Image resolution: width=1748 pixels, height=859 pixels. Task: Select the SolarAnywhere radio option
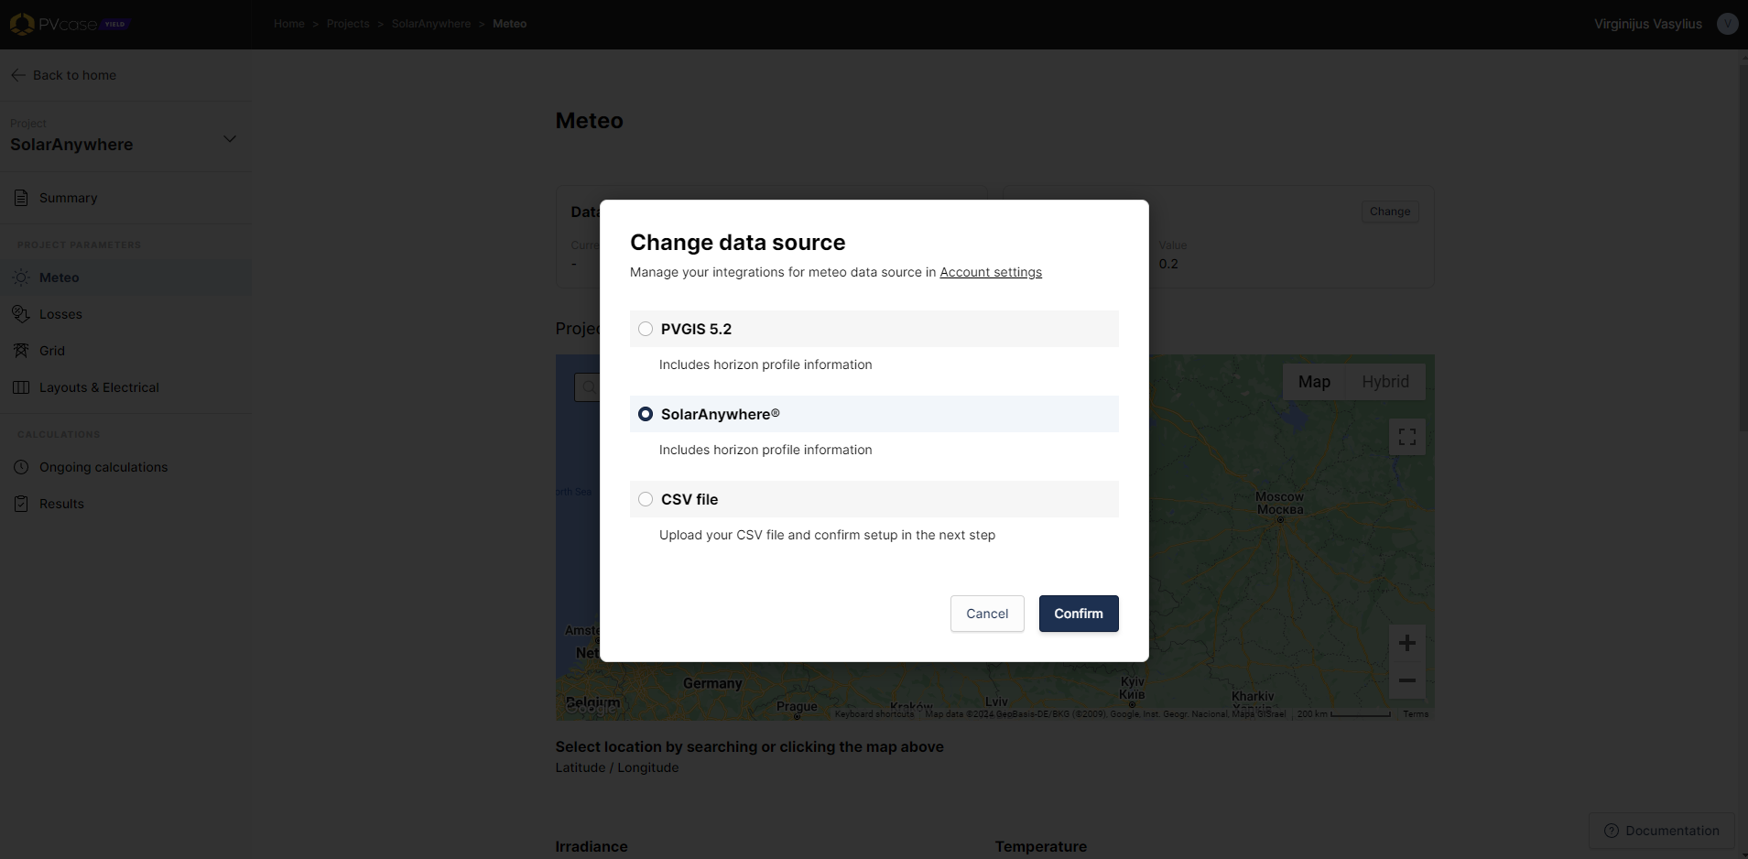[x=646, y=414]
